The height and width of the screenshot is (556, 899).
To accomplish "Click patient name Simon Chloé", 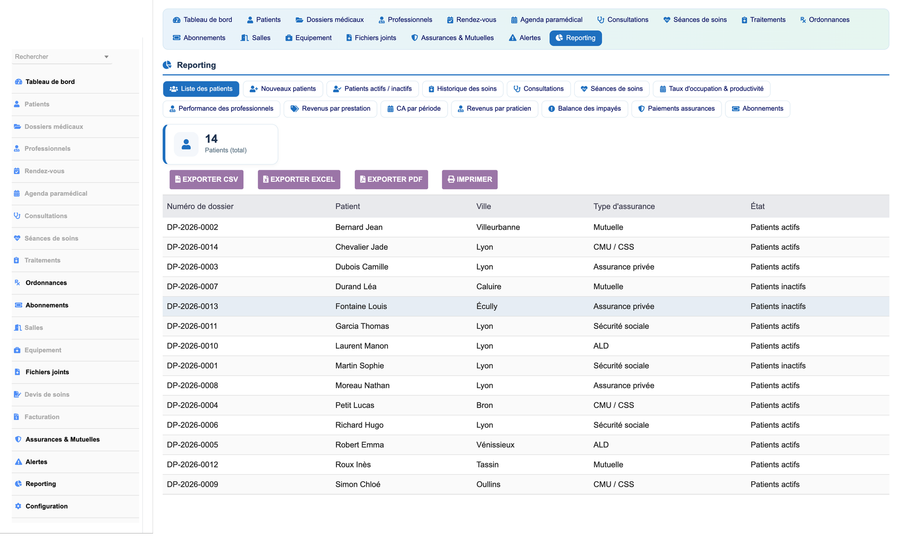I will click(358, 484).
